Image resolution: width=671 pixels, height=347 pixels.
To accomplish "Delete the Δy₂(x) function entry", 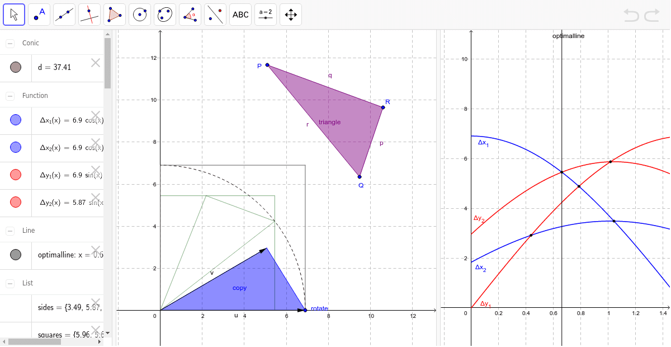I will 96,198.
